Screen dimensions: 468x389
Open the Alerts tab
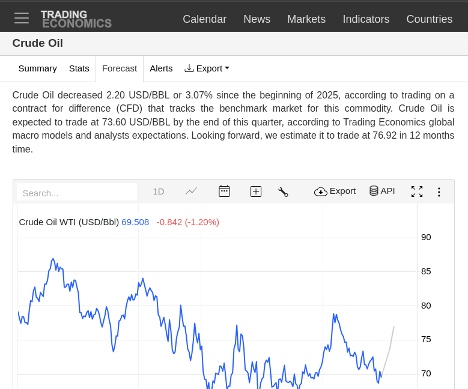point(161,68)
